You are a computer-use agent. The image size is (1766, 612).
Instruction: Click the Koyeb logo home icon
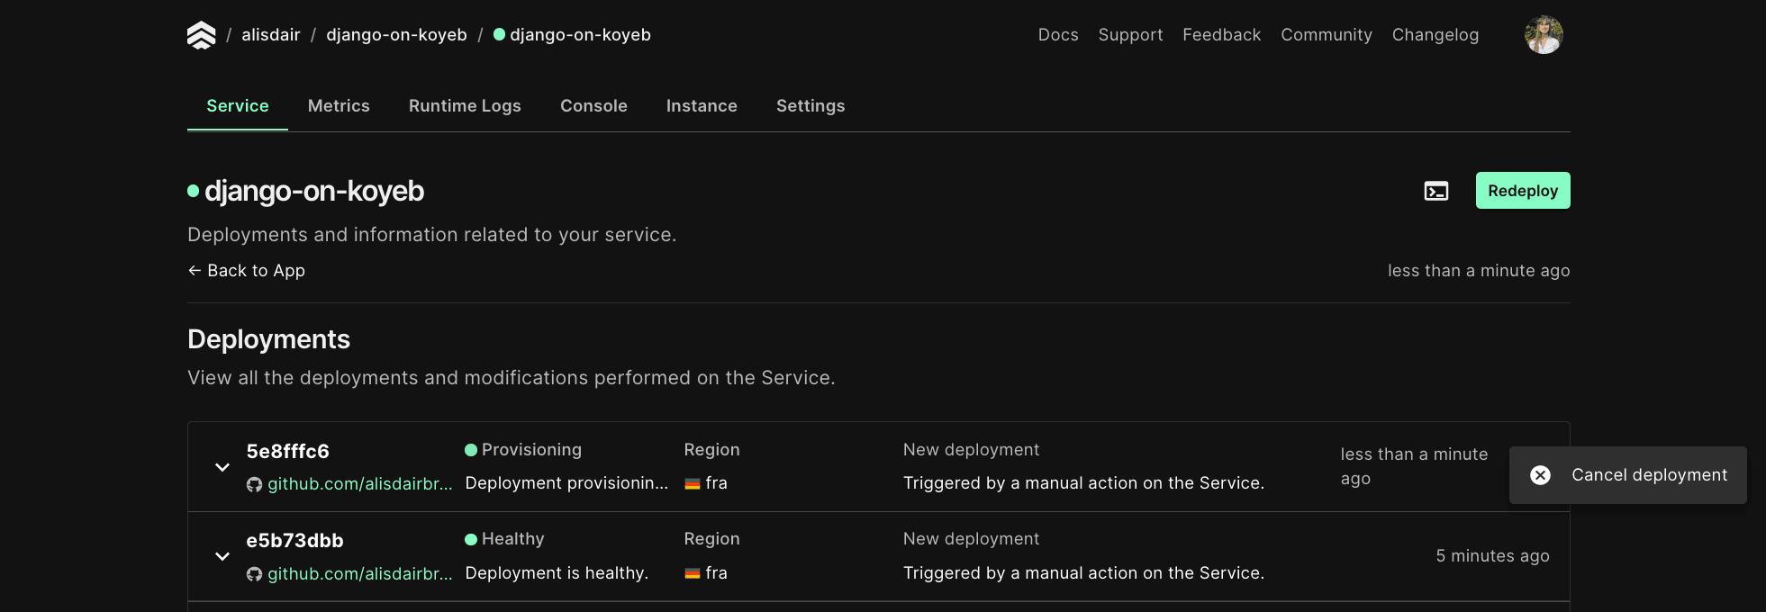(x=201, y=35)
